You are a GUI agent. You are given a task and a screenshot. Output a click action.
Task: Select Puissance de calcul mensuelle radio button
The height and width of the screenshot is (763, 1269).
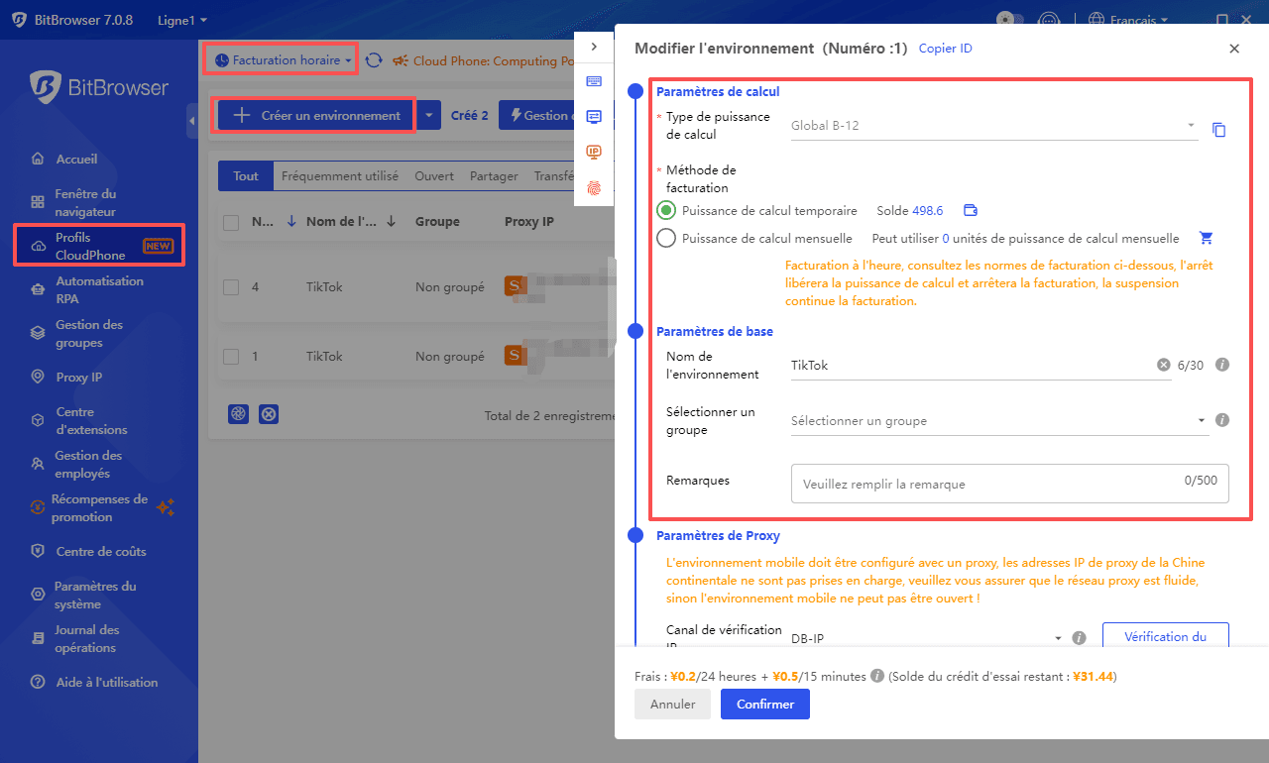(x=666, y=238)
